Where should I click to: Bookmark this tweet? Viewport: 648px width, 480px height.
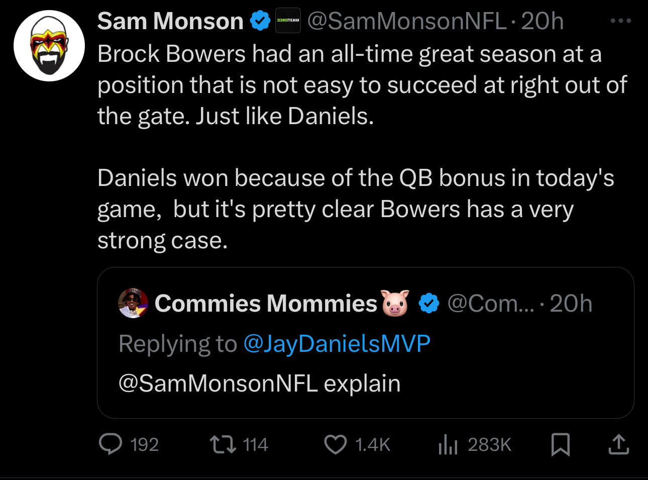(560, 444)
